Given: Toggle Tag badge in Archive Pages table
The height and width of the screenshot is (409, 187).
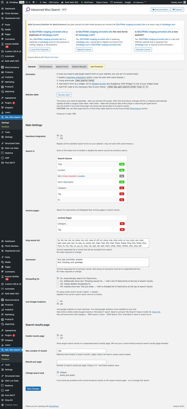Looking at the screenshot, I should pyautogui.click(x=122, y=230).
